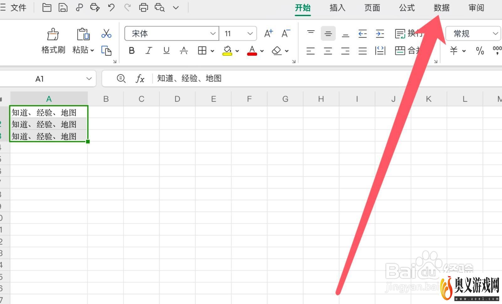Align text to vertical middle
Screen dimensions: 502x304
click(328, 33)
